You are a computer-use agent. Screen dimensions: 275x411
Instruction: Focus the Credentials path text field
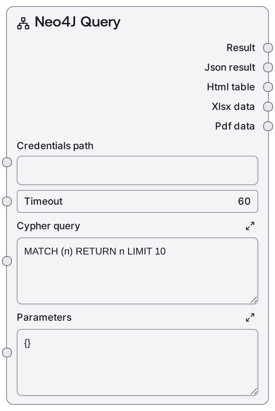(137, 170)
